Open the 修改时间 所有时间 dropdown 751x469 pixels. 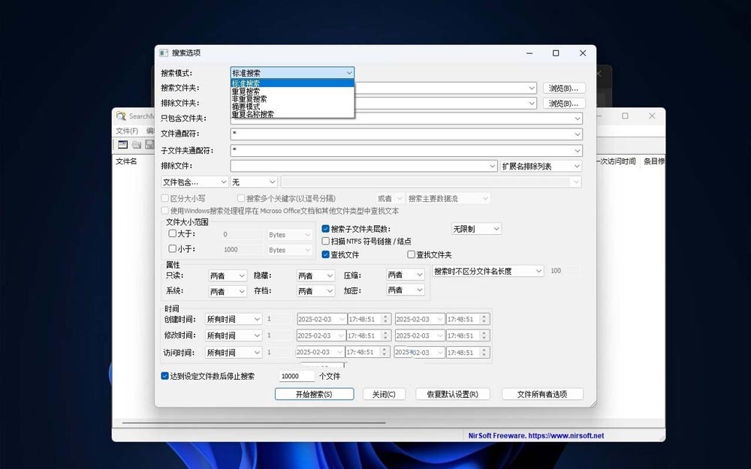click(234, 335)
